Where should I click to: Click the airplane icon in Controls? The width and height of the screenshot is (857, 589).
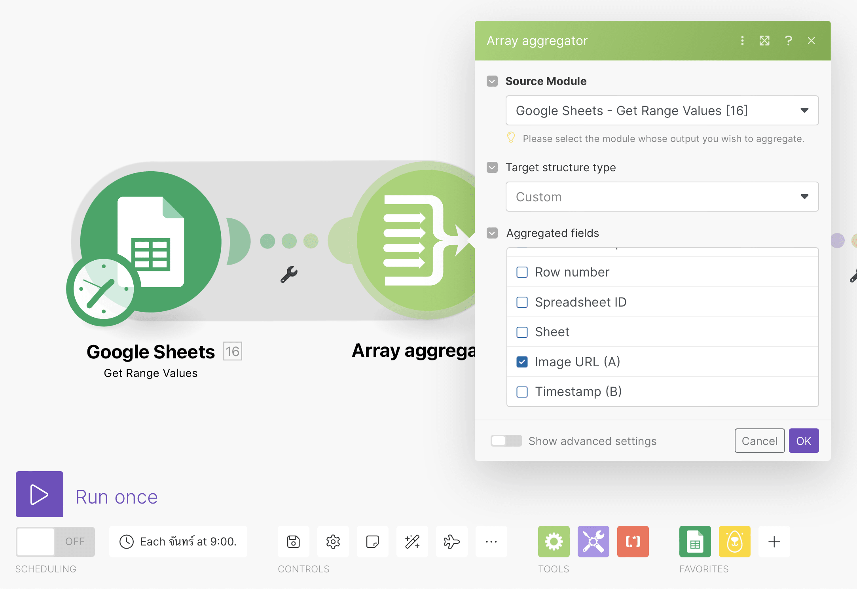(451, 542)
